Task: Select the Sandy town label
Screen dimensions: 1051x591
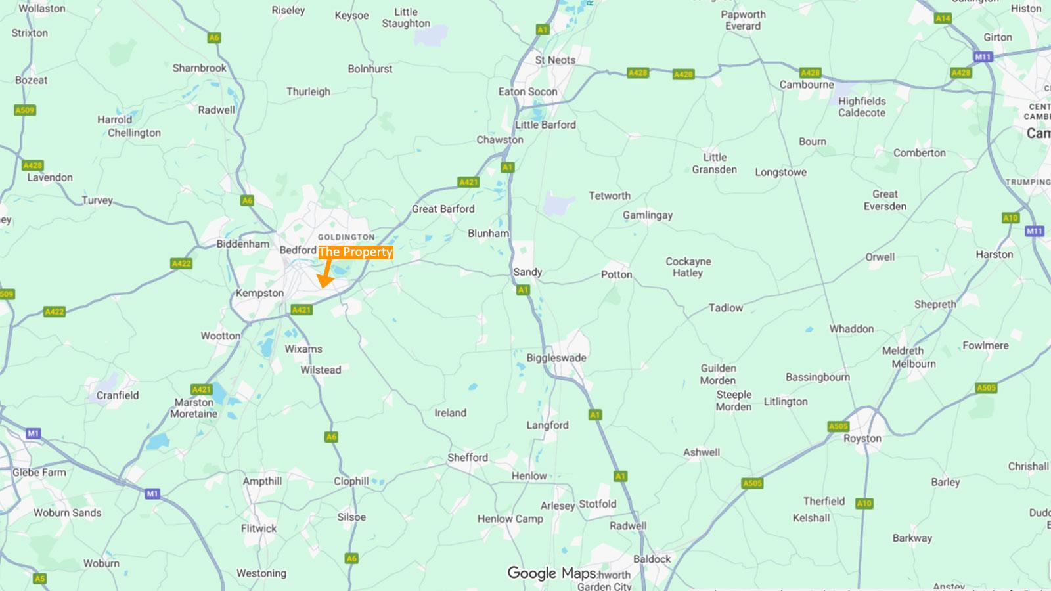Action: tap(527, 272)
